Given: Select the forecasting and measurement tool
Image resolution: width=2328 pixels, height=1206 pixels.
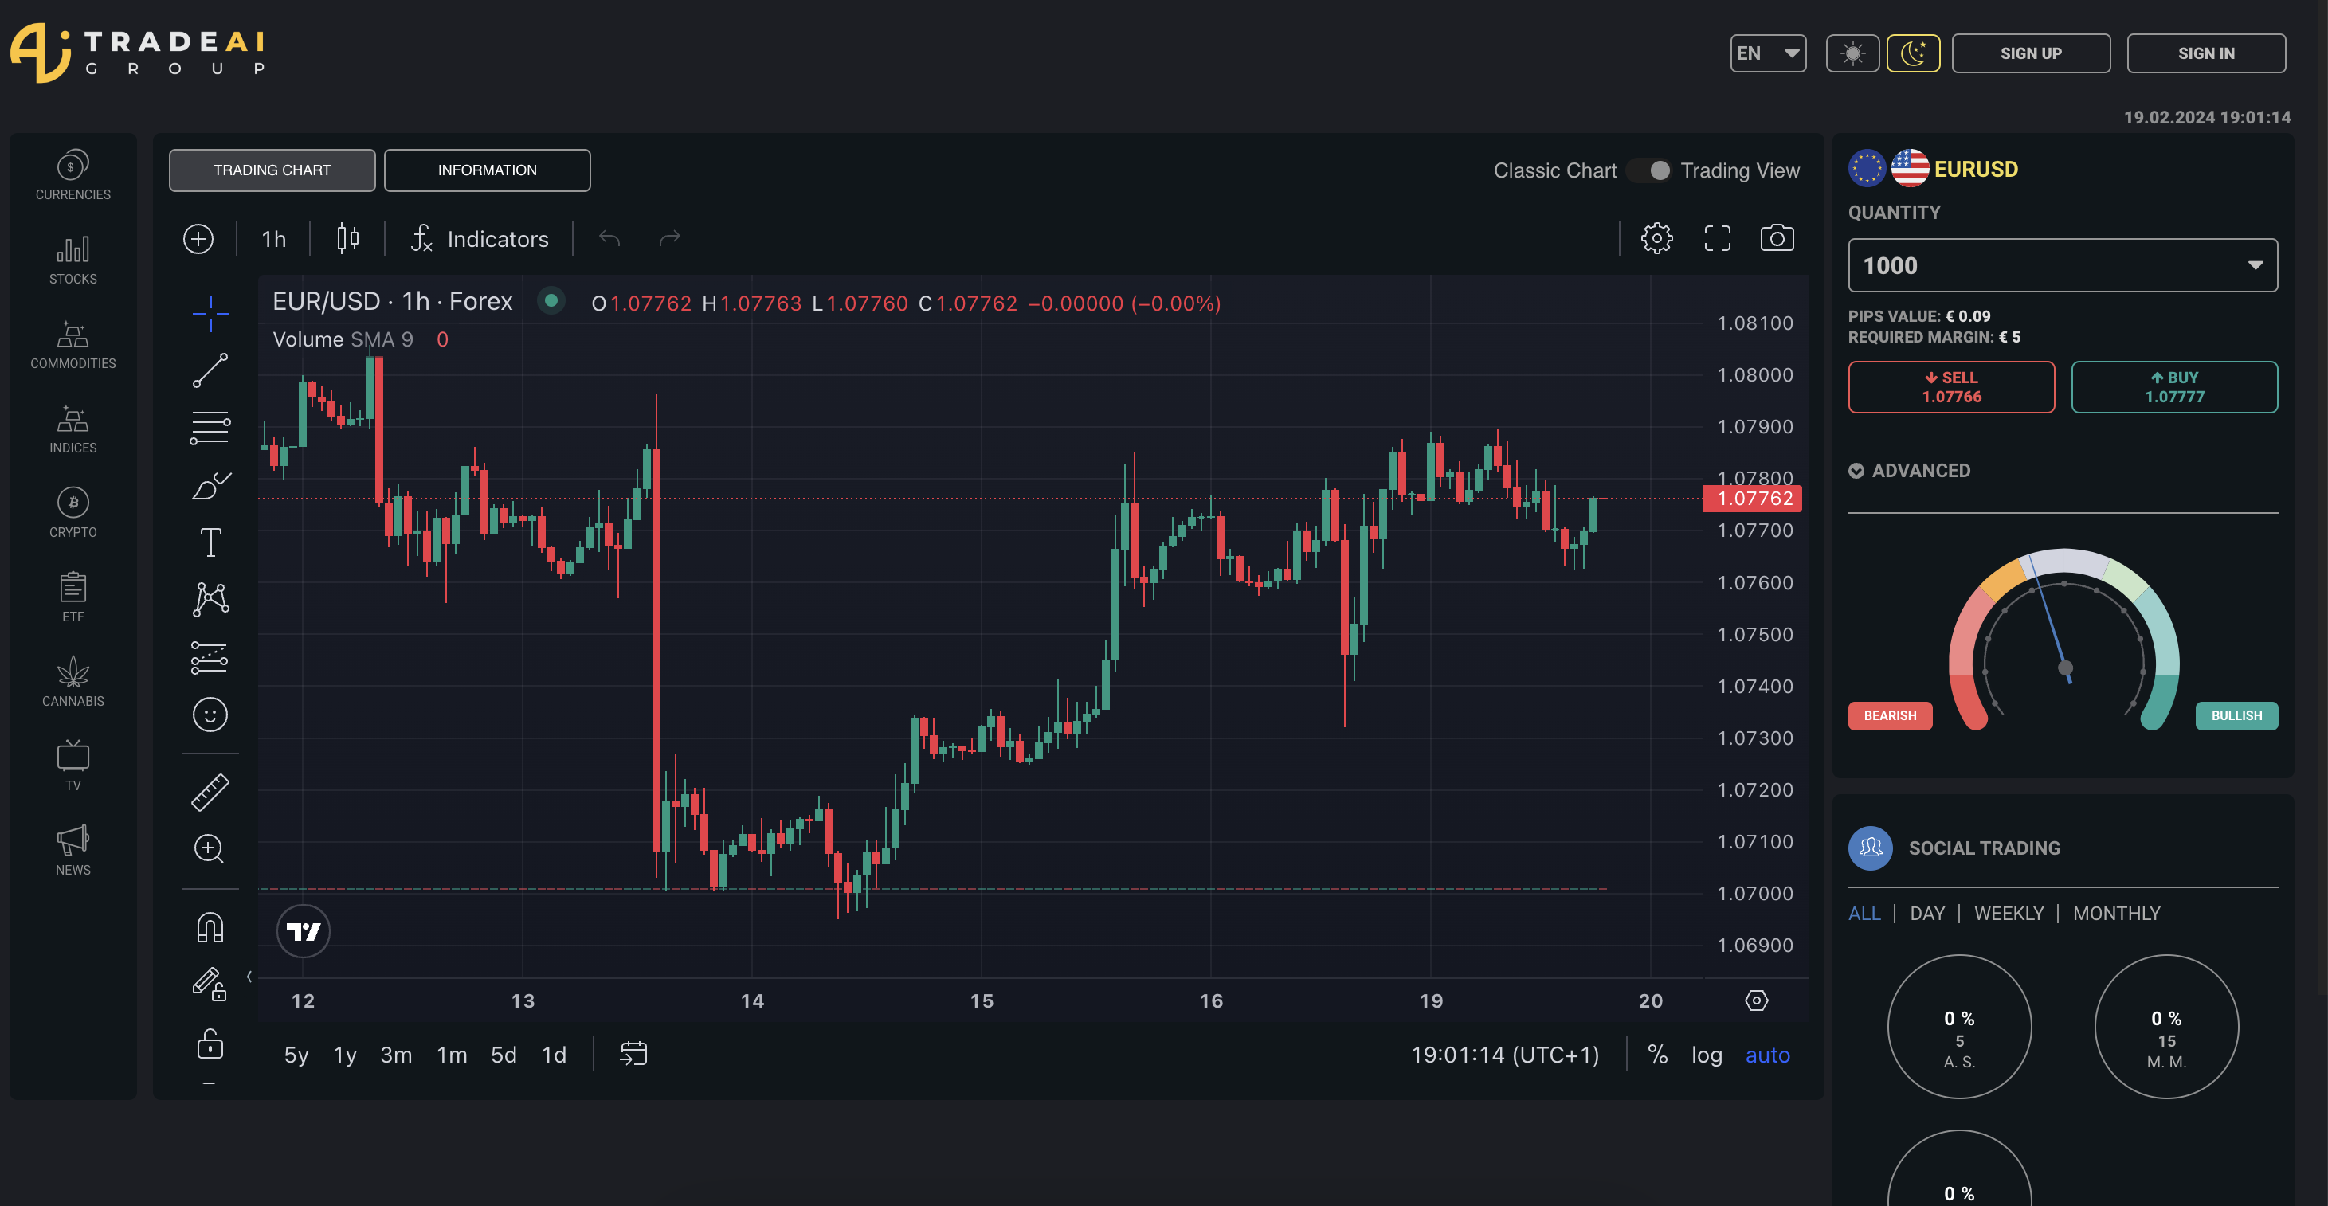Looking at the screenshot, I should [210, 656].
